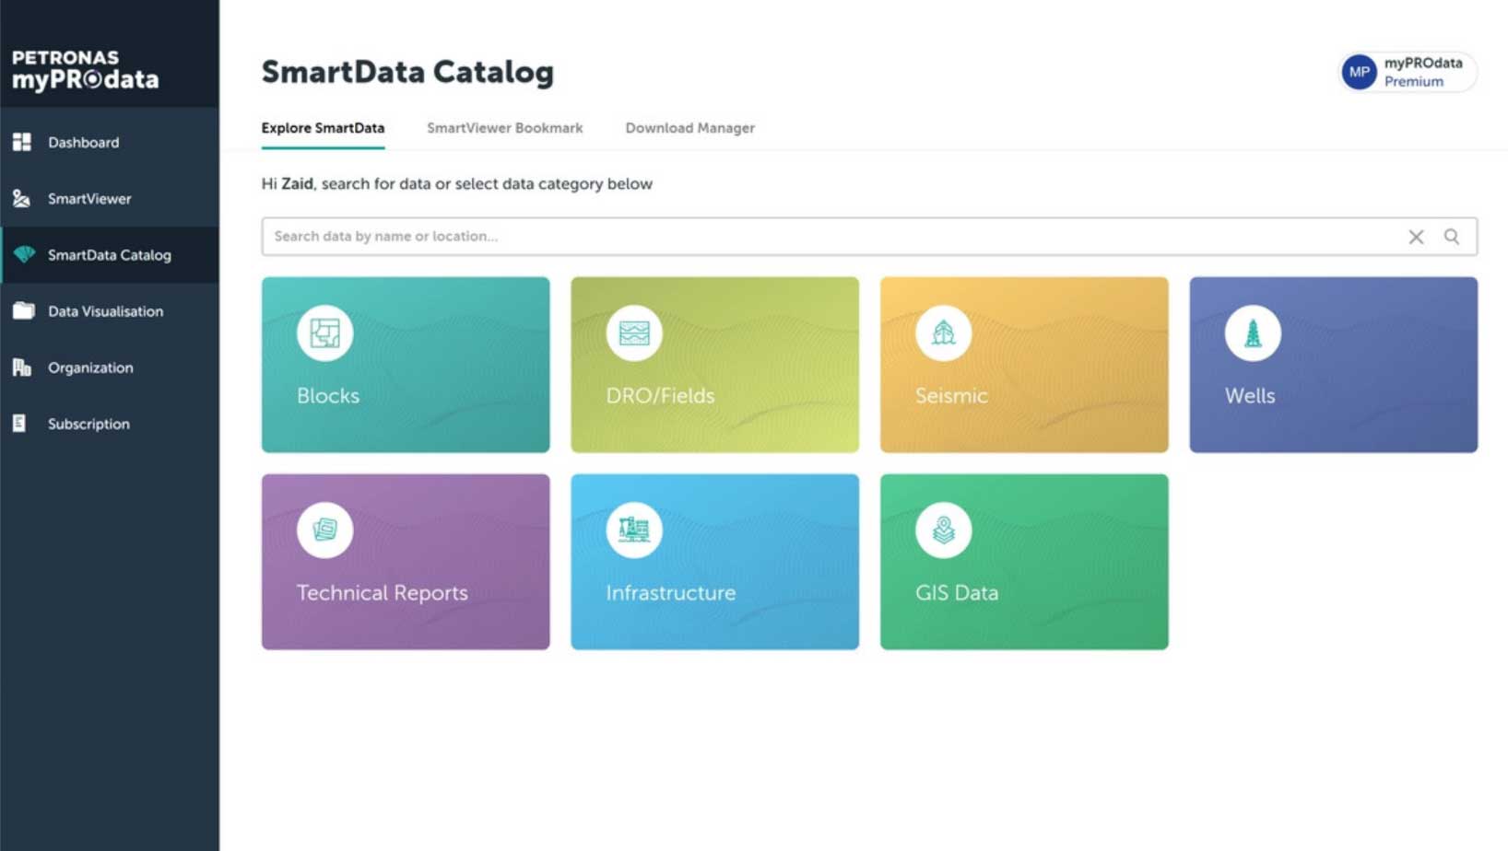Screen dimensions: 1508x851
Task: Click the DRO/Fields layers icon
Action: click(x=634, y=332)
